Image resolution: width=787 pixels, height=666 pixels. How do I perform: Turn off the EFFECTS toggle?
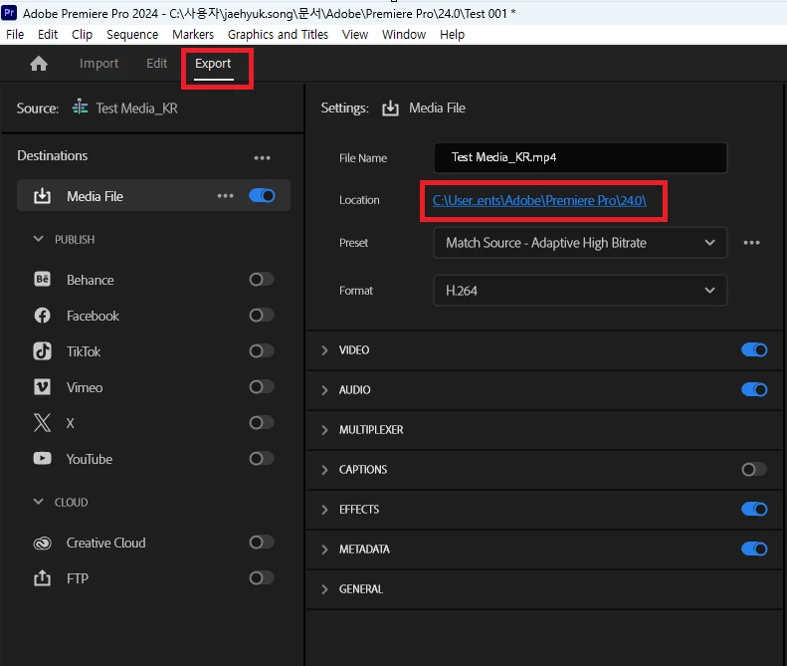754,509
